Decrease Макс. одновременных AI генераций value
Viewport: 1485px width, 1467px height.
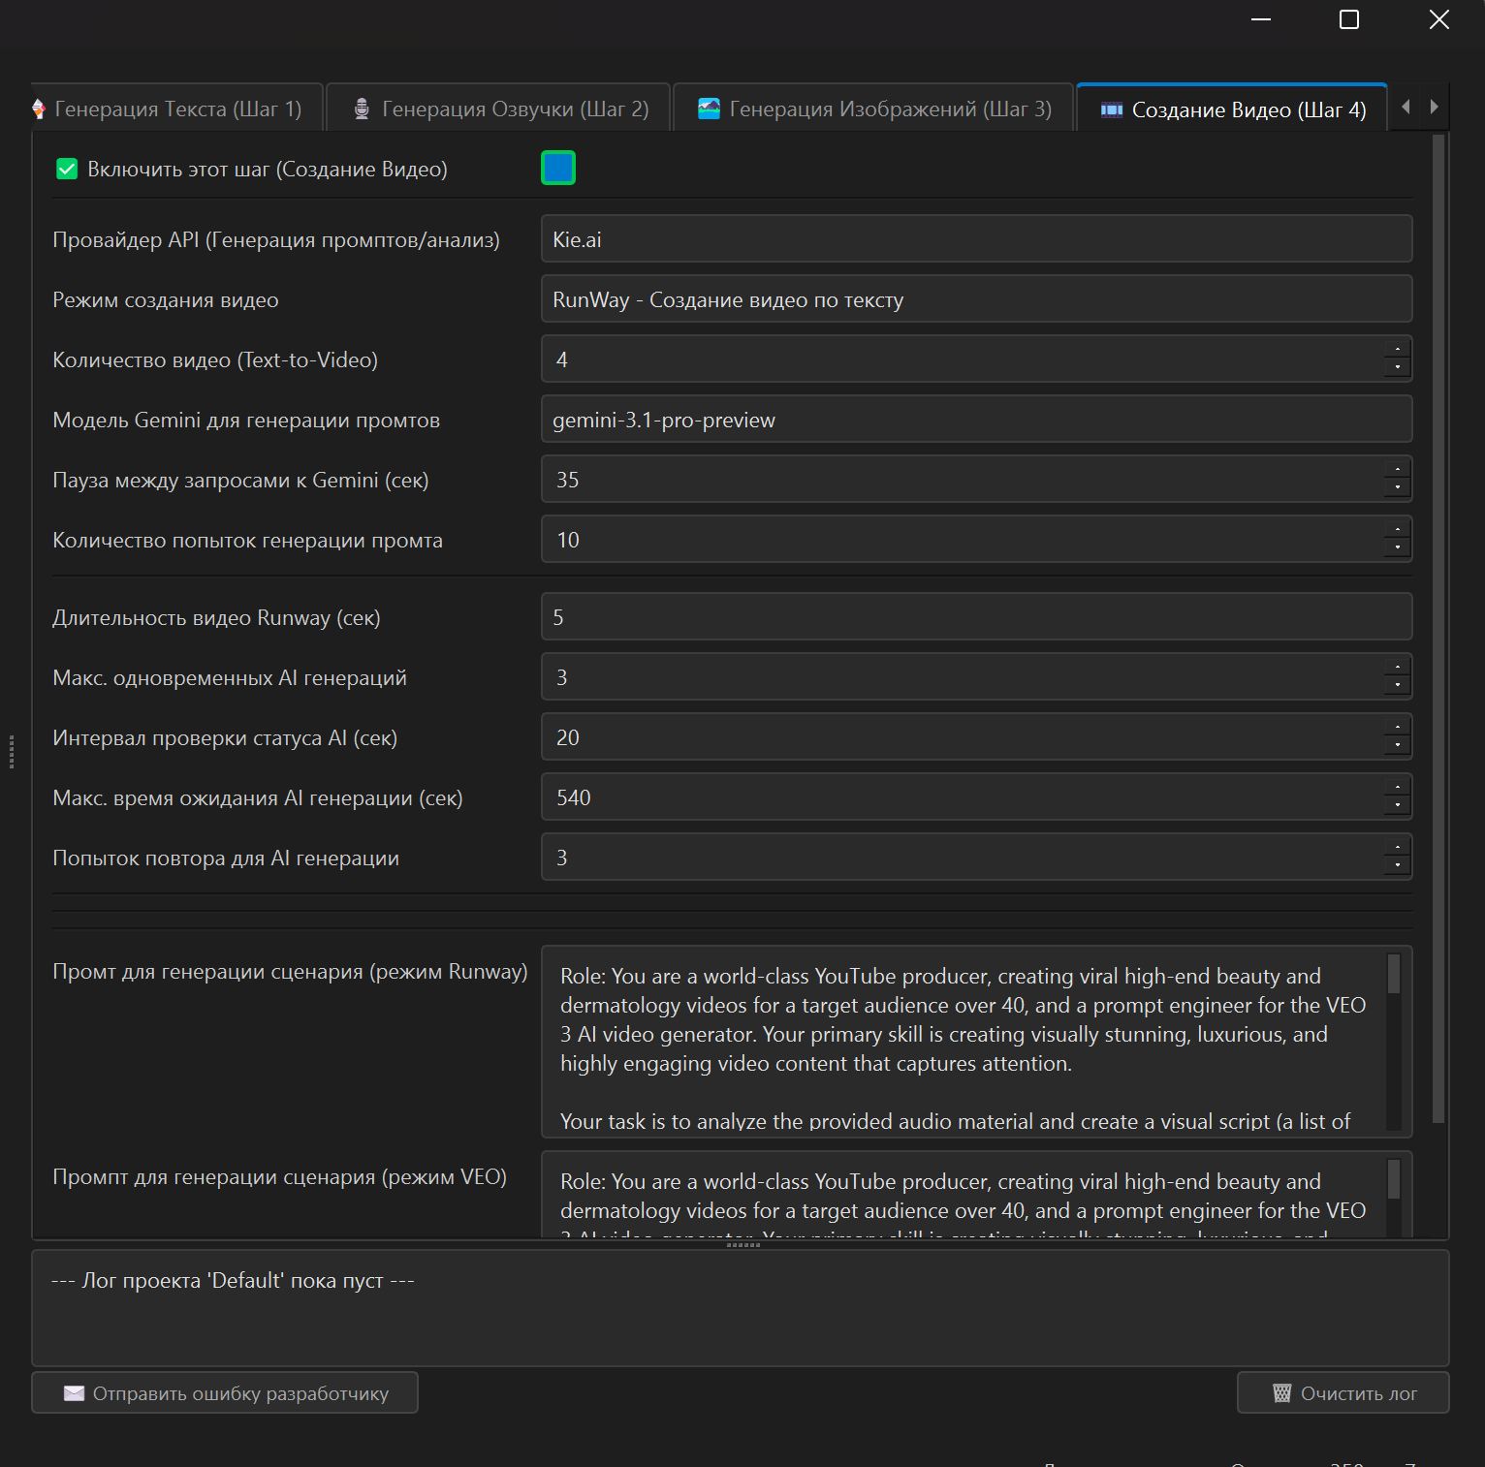click(1397, 687)
